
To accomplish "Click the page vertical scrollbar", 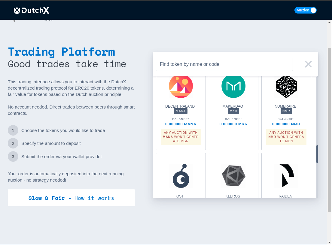I will [x=329, y=130].
